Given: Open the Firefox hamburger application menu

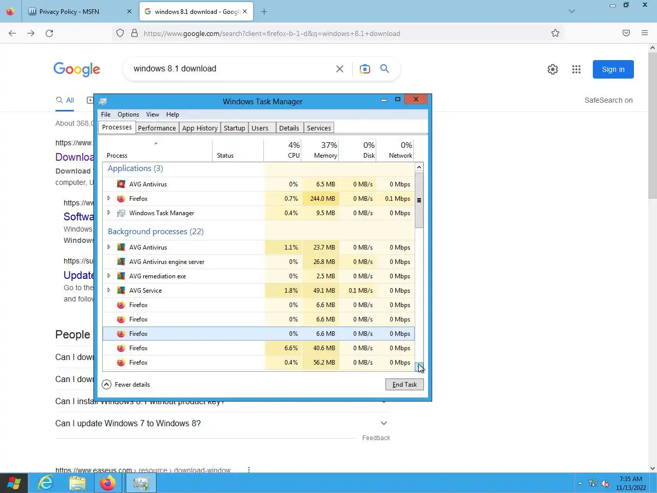Looking at the screenshot, I should tap(645, 33).
